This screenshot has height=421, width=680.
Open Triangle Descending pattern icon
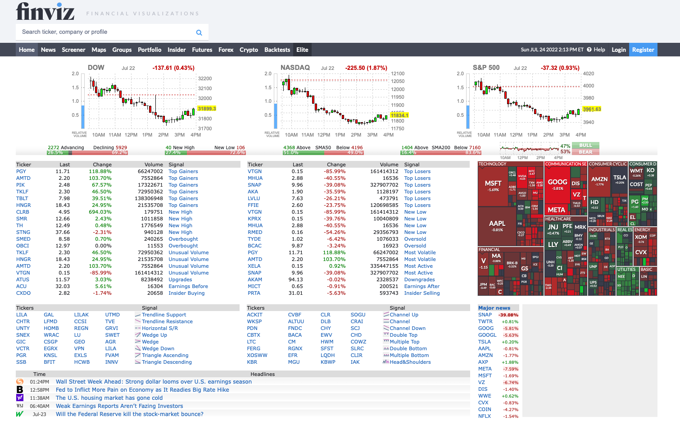click(x=138, y=362)
